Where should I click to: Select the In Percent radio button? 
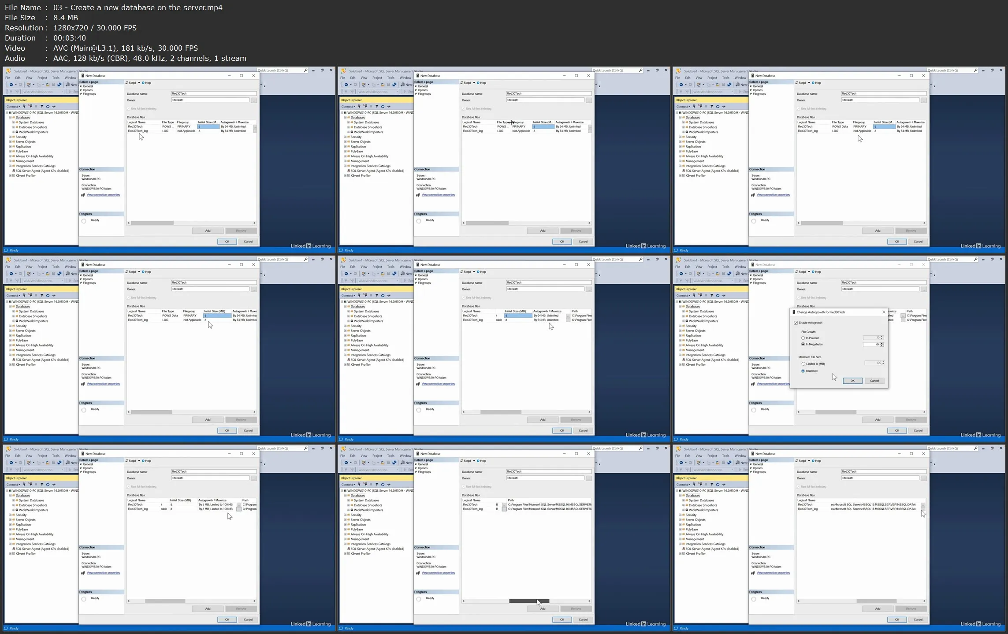[803, 338]
